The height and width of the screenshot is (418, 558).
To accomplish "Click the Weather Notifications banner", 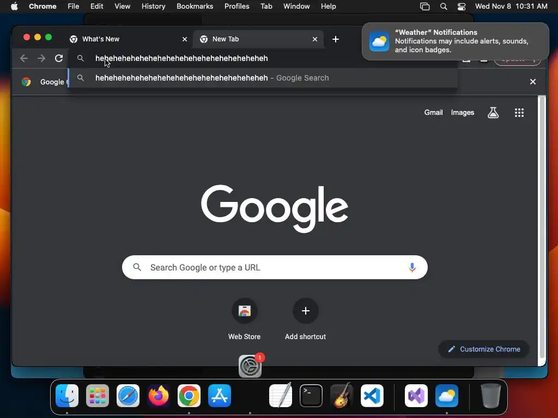I will tap(456, 41).
